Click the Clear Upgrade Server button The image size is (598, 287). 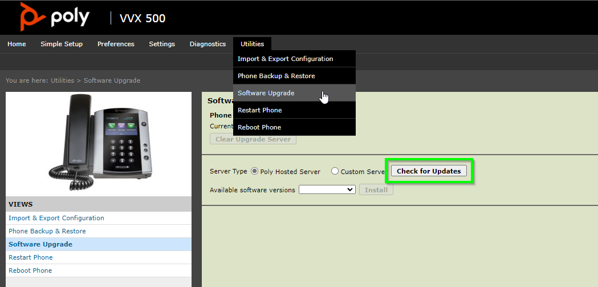pos(253,139)
